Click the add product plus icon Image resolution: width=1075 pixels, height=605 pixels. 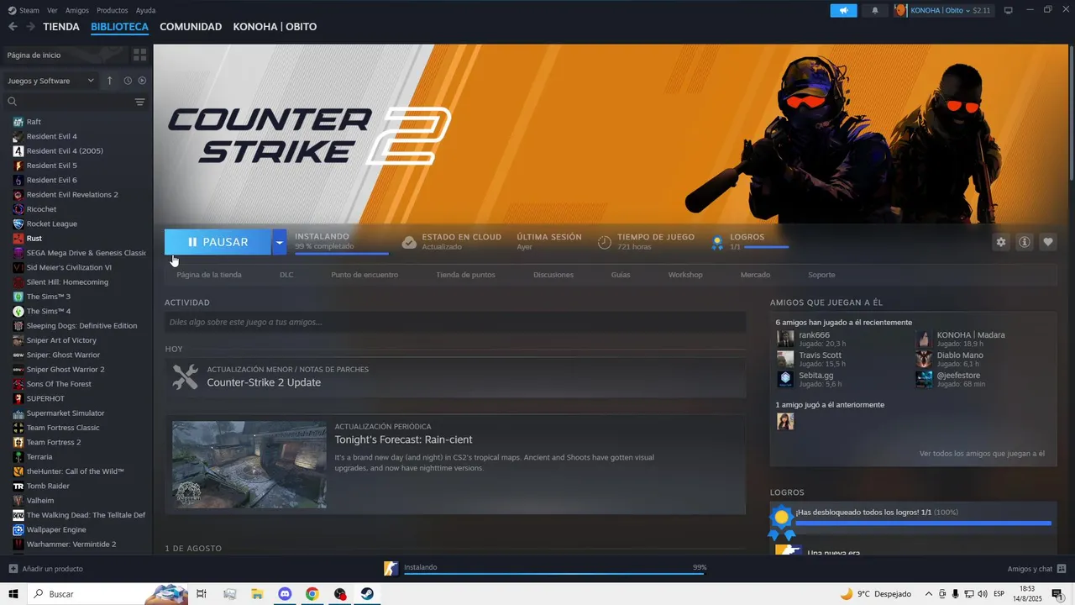click(x=13, y=569)
